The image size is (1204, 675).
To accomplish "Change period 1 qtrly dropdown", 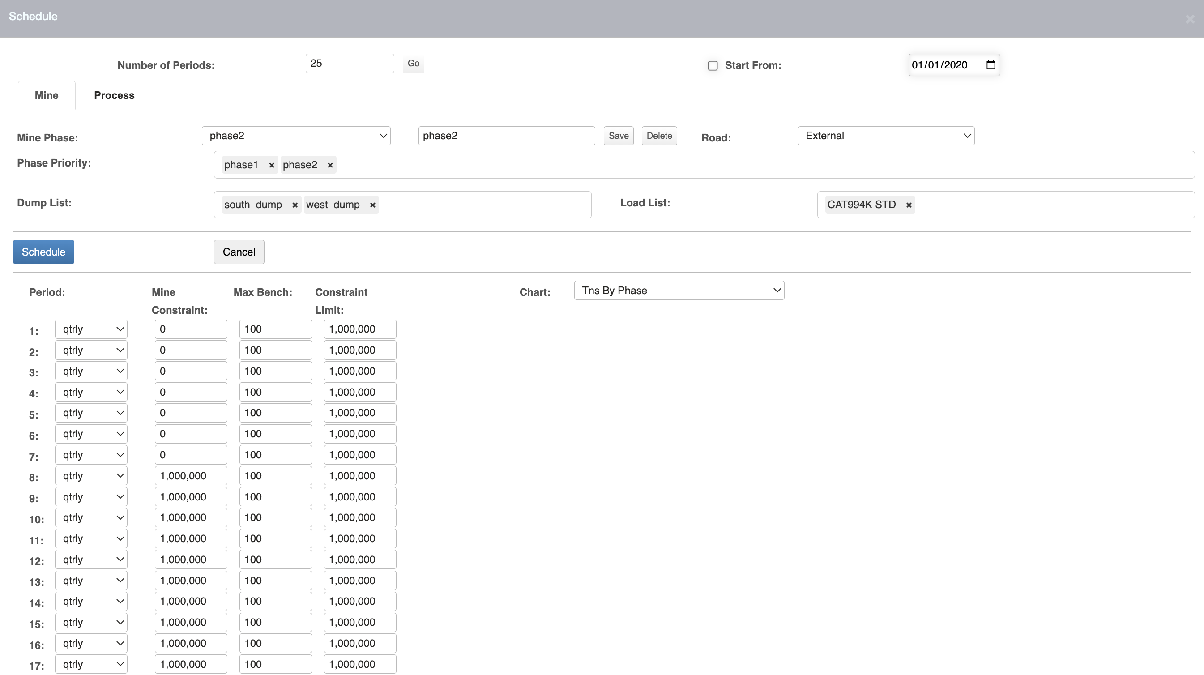I will point(91,329).
